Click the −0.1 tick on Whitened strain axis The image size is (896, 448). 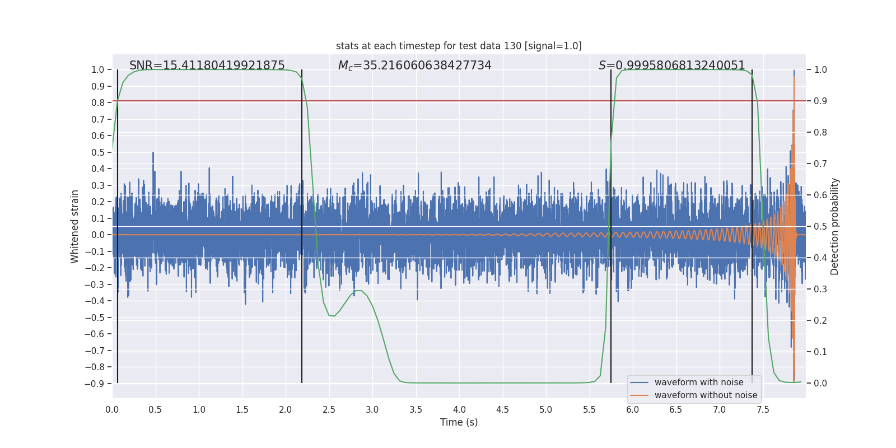pos(95,251)
